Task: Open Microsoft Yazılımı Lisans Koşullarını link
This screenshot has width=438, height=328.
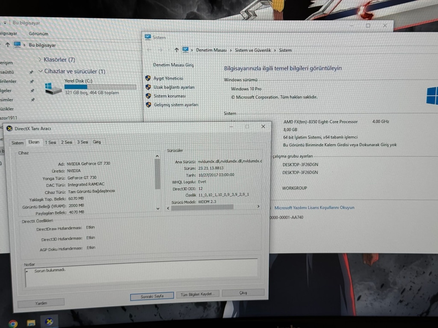Action: pos(314,208)
